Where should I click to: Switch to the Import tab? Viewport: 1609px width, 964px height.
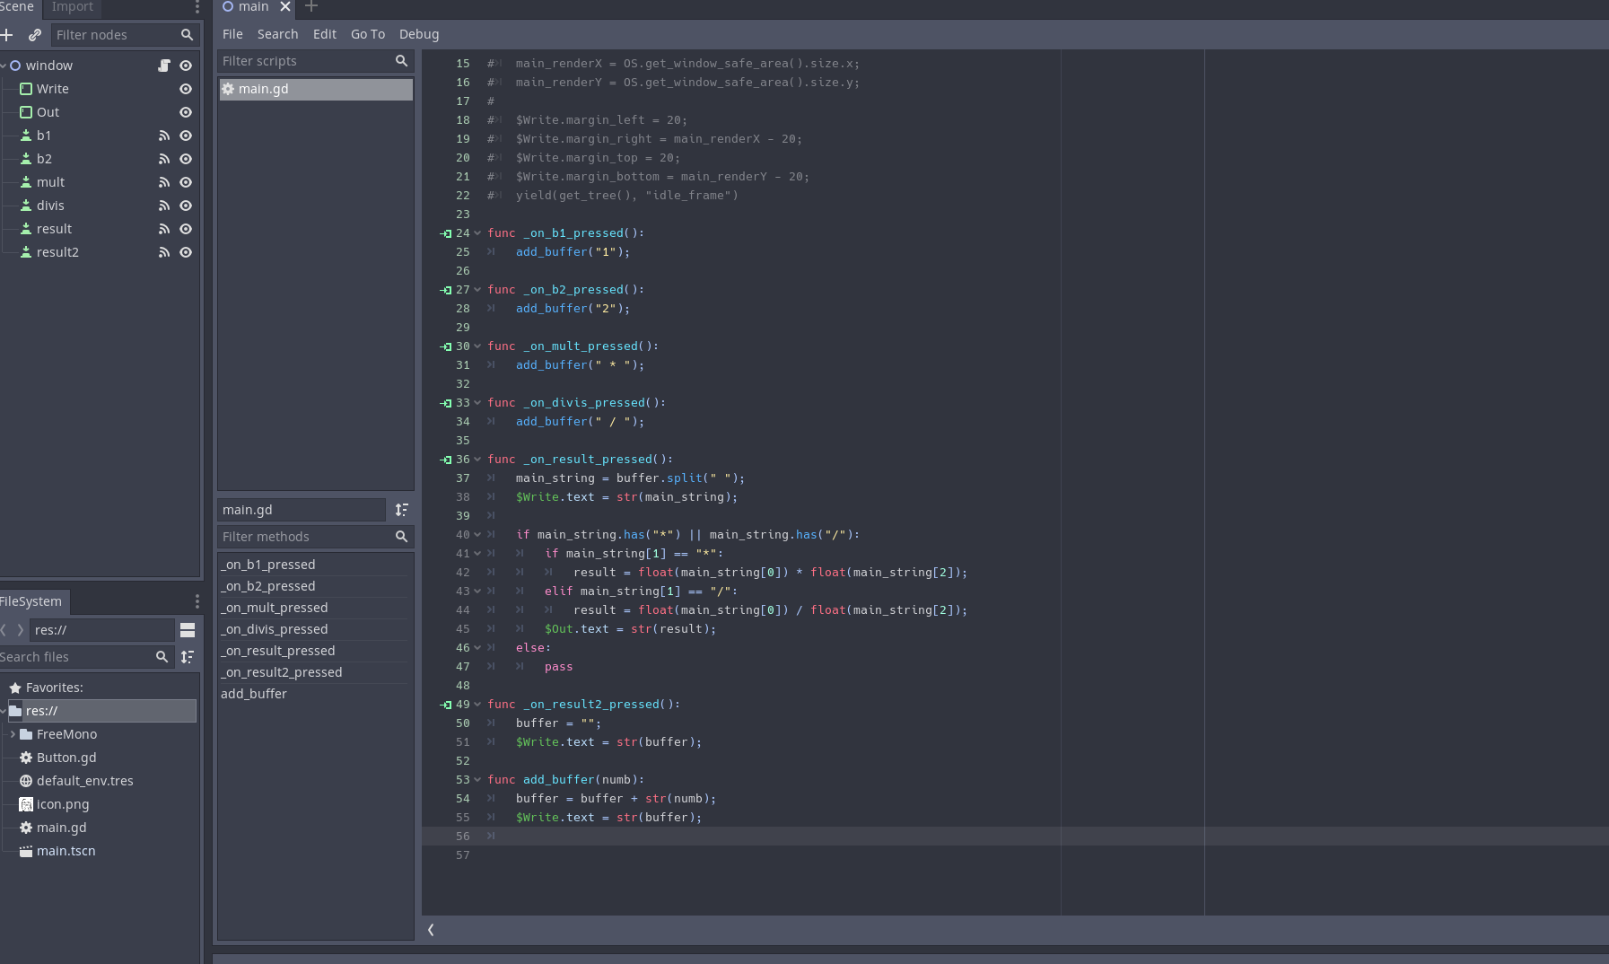tap(72, 7)
